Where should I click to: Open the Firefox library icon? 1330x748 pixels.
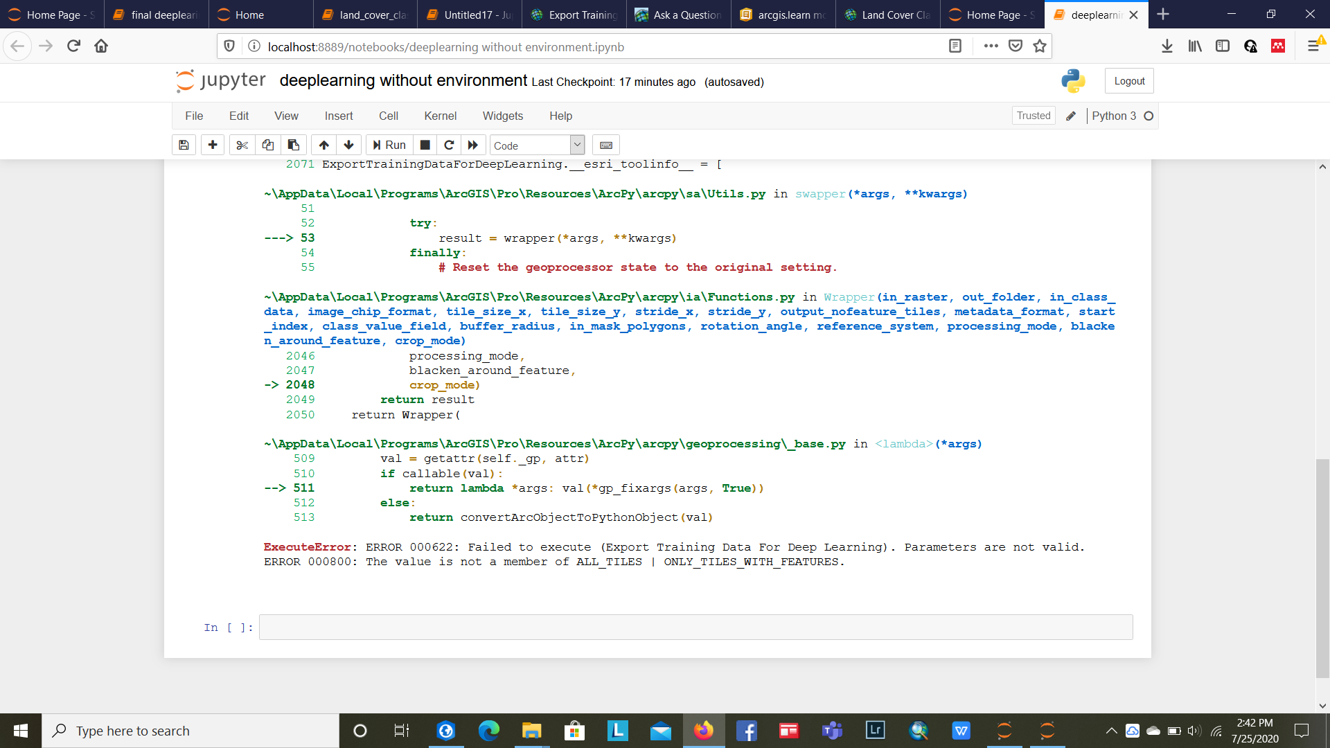(x=1195, y=46)
